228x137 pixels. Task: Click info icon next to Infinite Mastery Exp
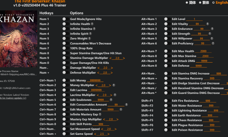100,114
